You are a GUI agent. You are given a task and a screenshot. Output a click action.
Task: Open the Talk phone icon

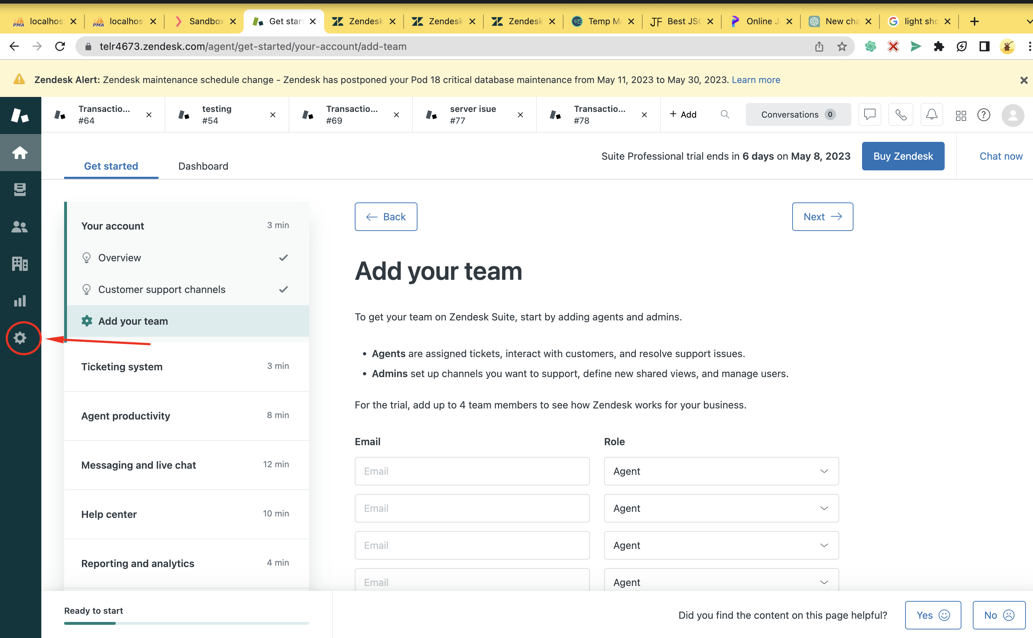[x=900, y=114]
